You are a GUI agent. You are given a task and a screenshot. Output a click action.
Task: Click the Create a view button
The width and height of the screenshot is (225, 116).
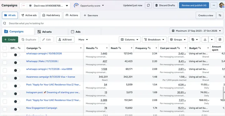206,15
